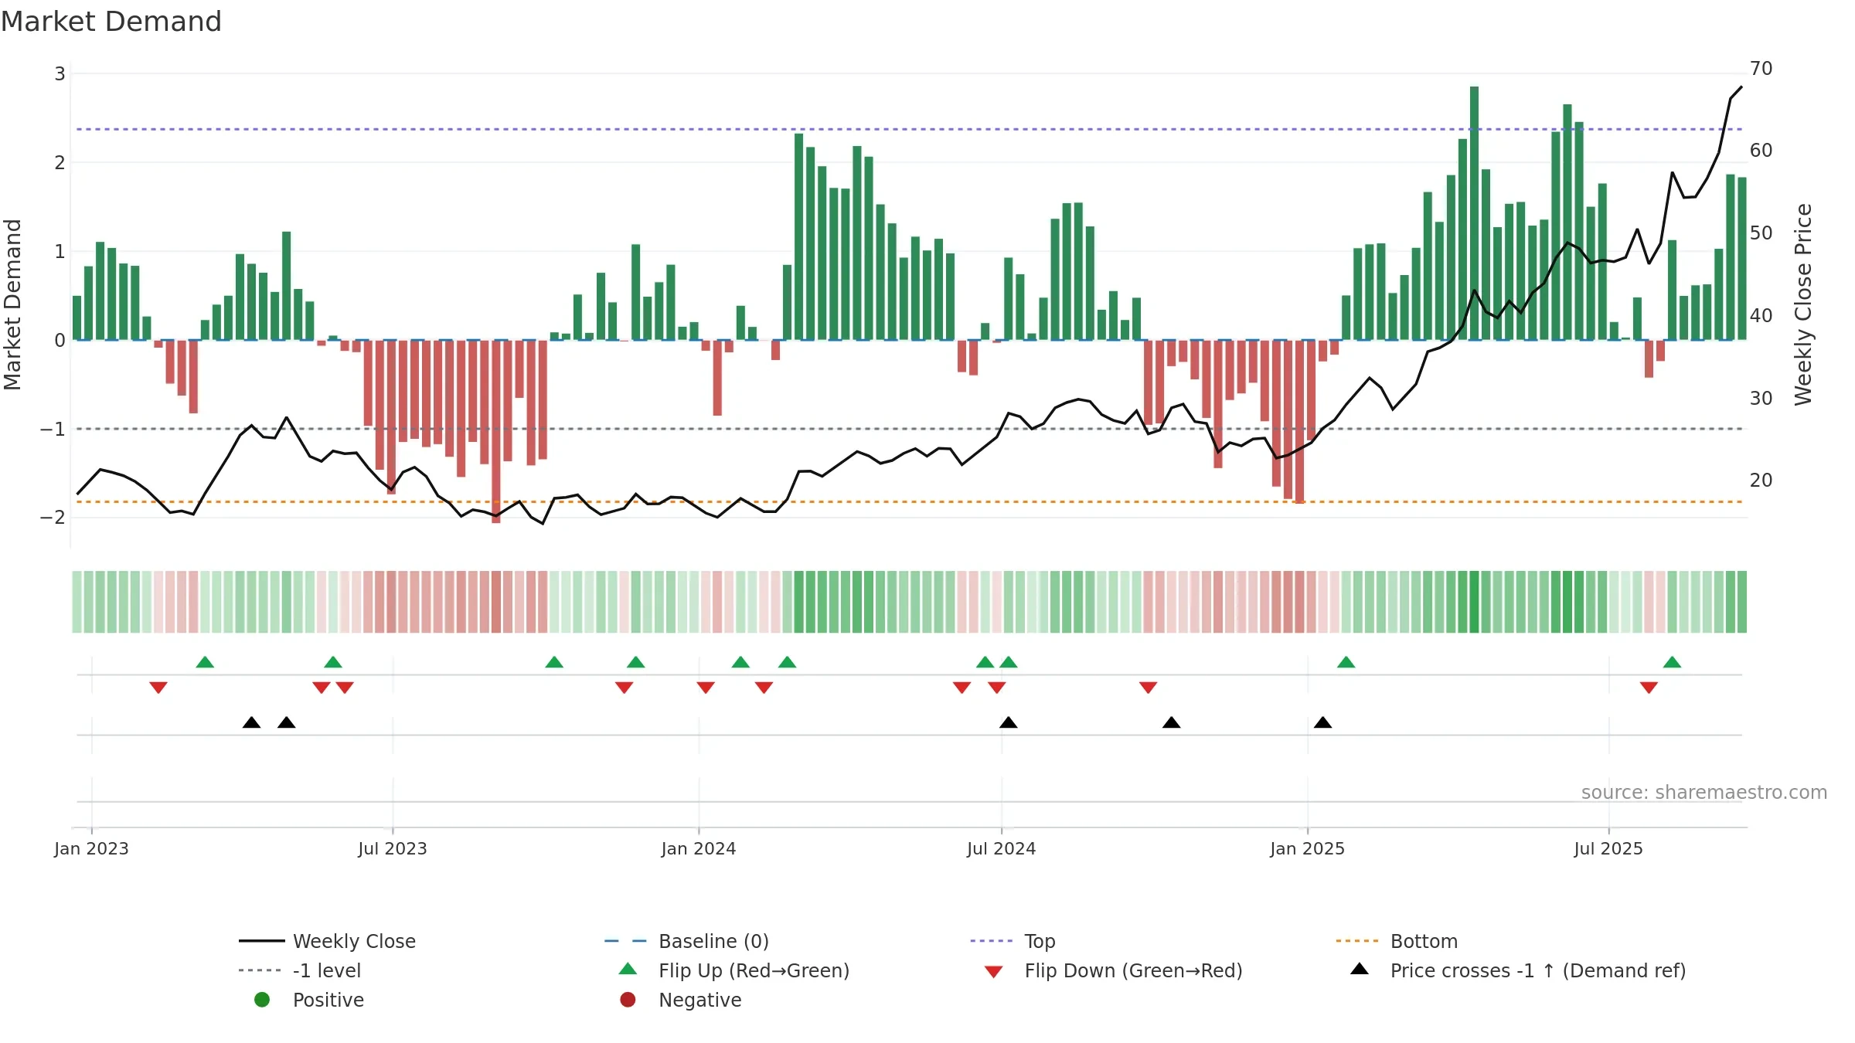Click the vertical Market Demand axis title

point(12,304)
